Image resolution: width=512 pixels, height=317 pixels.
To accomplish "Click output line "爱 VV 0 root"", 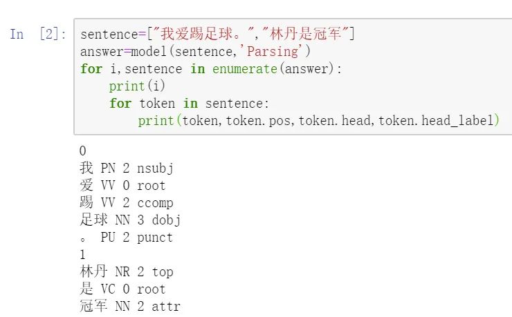I will (122, 186).
